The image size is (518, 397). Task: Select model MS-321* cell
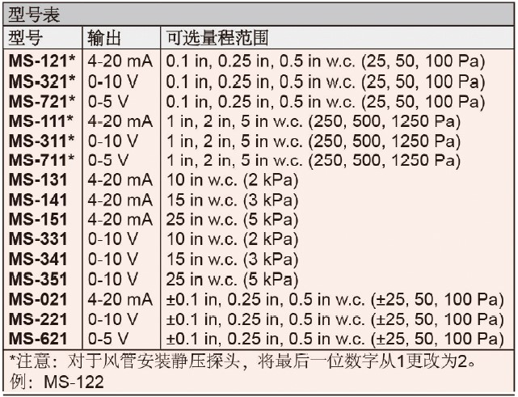[x=42, y=82]
